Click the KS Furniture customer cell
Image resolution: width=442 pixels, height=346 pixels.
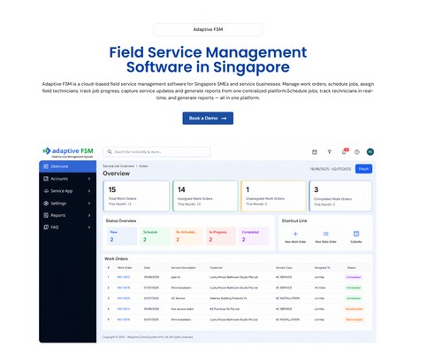click(225, 309)
